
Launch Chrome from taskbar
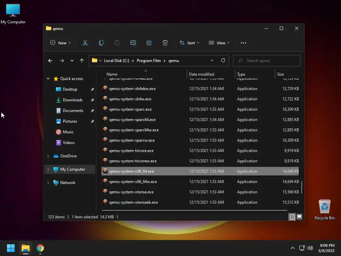pyautogui.click(x=40, y=248)
